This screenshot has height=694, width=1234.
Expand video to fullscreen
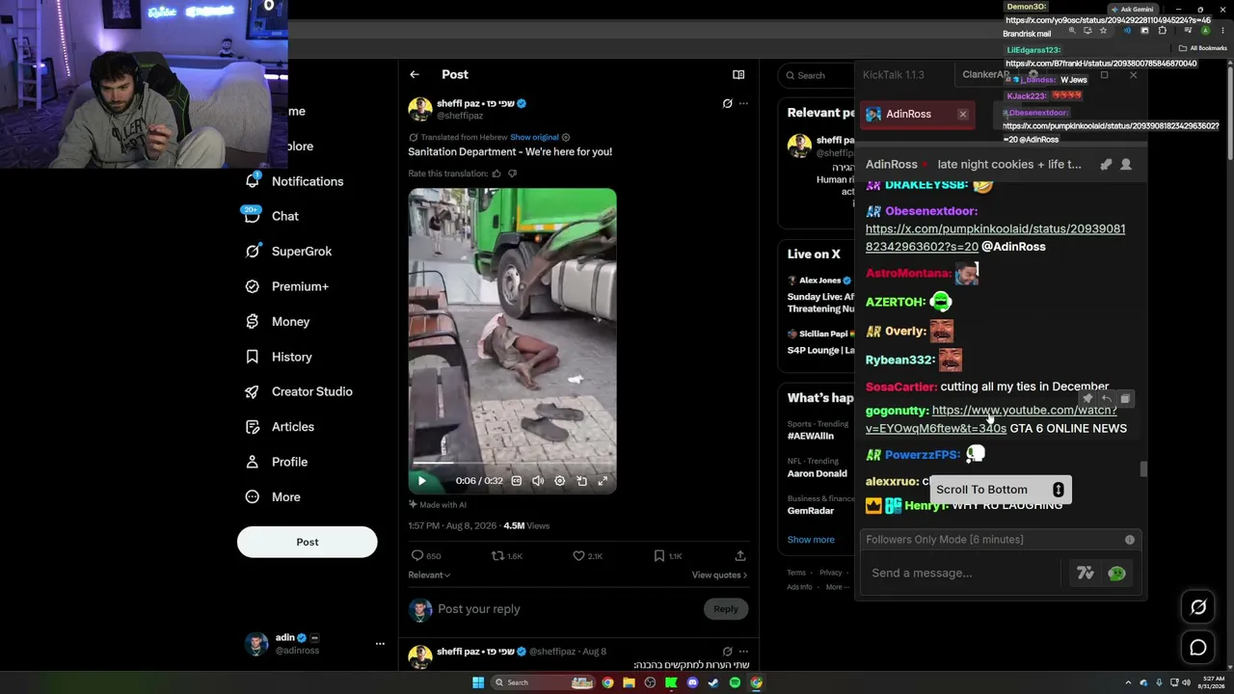[x=603, y=481]
